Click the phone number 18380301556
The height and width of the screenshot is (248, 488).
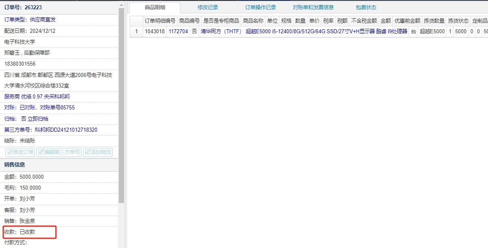tap(20, 64)
